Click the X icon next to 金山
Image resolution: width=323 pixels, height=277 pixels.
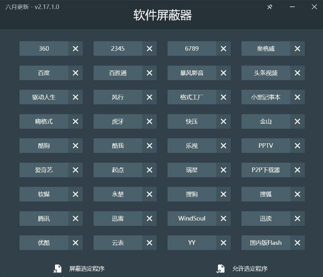pos(297,121)
